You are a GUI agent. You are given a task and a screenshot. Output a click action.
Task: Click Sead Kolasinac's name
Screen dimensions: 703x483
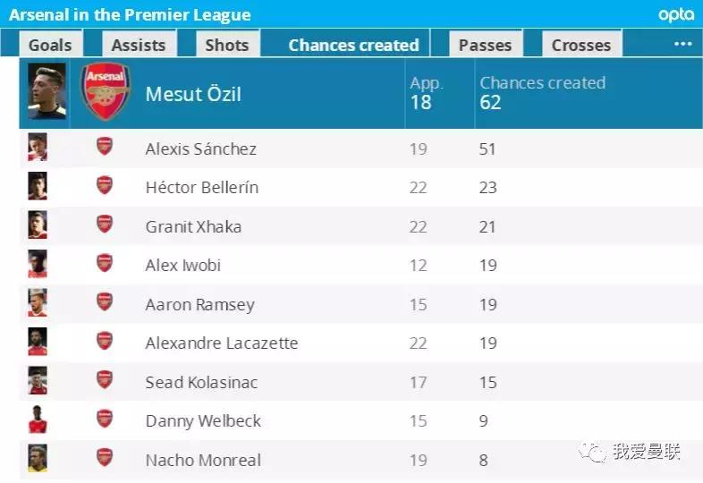pos(201,382)
